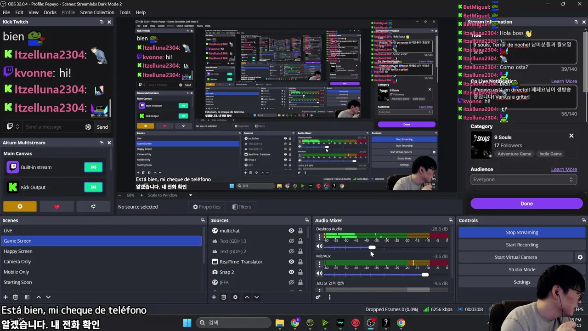The width and height of the screenshot is (588, 331).
Task: Open Desktop Audio three-dot options
Action: click(x=319, y=237)
